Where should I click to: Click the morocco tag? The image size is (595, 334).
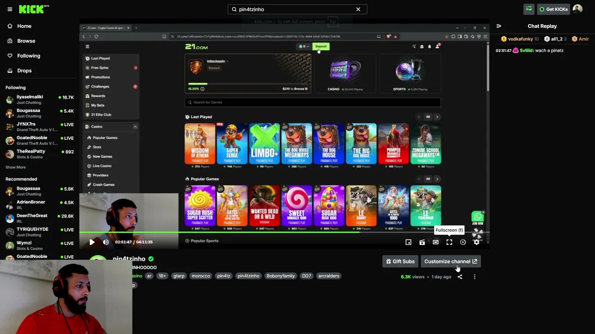[201, 276]
